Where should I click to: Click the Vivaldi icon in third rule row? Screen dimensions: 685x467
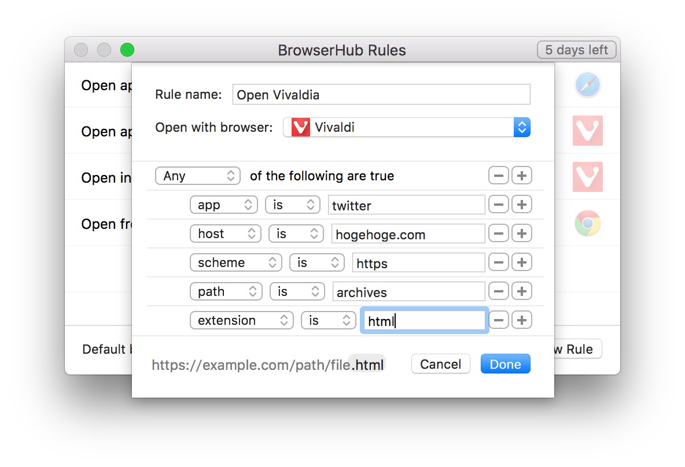pyautogui.click(x=588, y=177)
